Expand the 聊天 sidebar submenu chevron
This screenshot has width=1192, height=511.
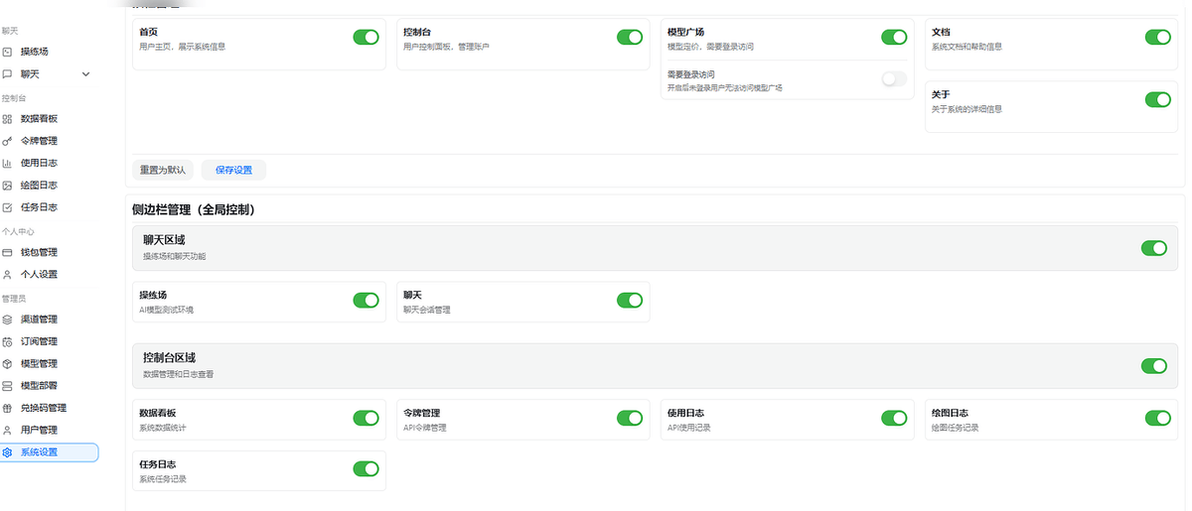(85, 73)
